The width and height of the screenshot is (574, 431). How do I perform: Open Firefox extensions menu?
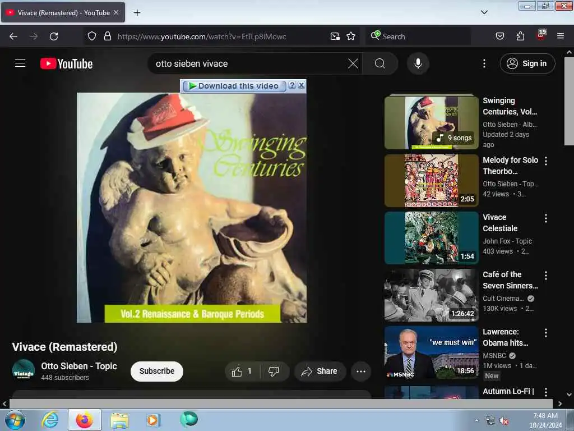point(520,36)
